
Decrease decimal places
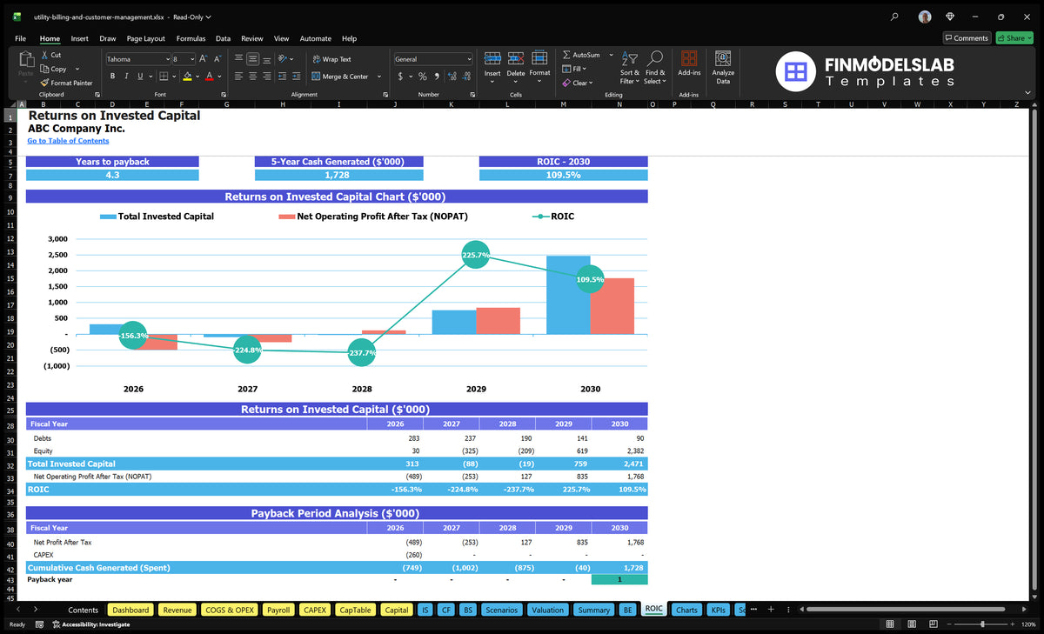(x=466, y=77)
